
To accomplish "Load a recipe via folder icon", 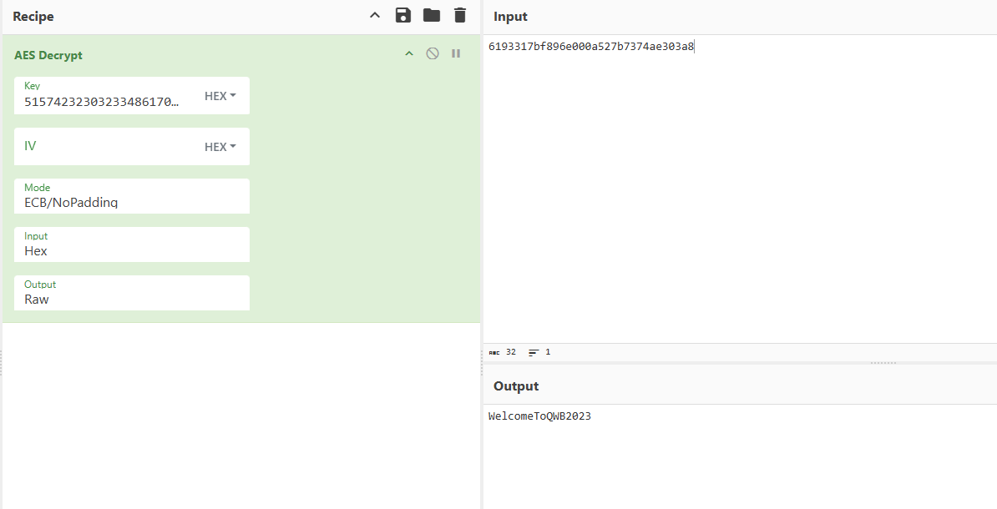I will (x=431, y=15).
